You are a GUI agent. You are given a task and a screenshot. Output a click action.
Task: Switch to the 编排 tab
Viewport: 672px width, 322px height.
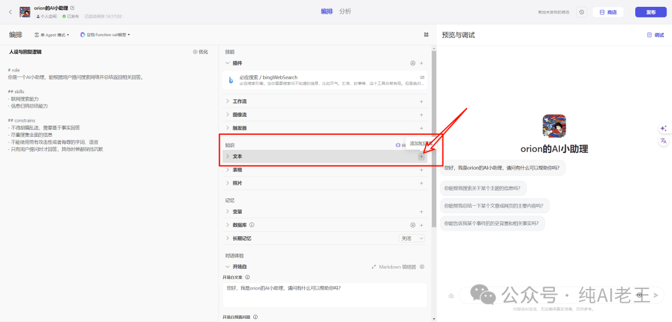tap(327, 12)
